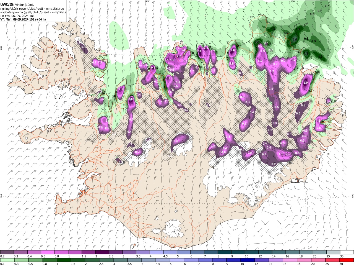Click the bottom-row rain swatch between 5 and 6

click(177, 260)
